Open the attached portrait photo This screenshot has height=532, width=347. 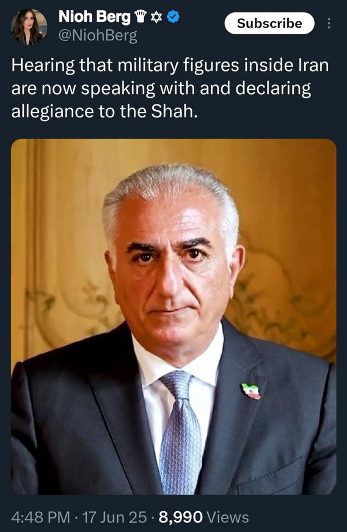173,316
